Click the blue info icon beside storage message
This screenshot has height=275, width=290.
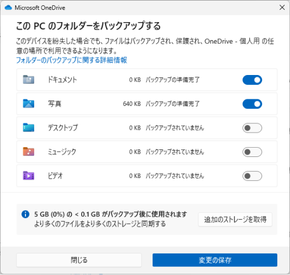(x=26, y=215)
